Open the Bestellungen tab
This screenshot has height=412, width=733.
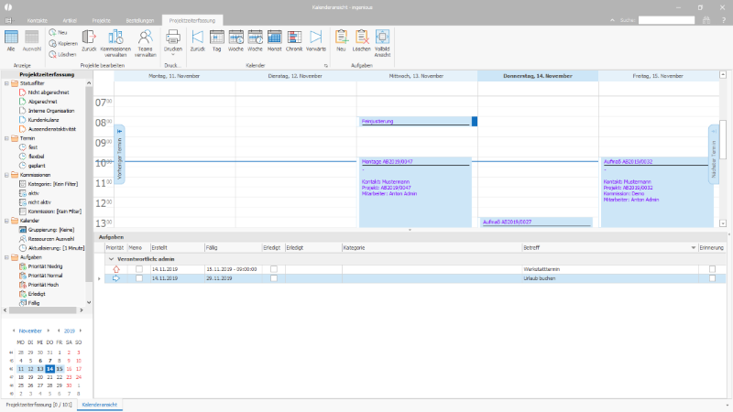140,20
